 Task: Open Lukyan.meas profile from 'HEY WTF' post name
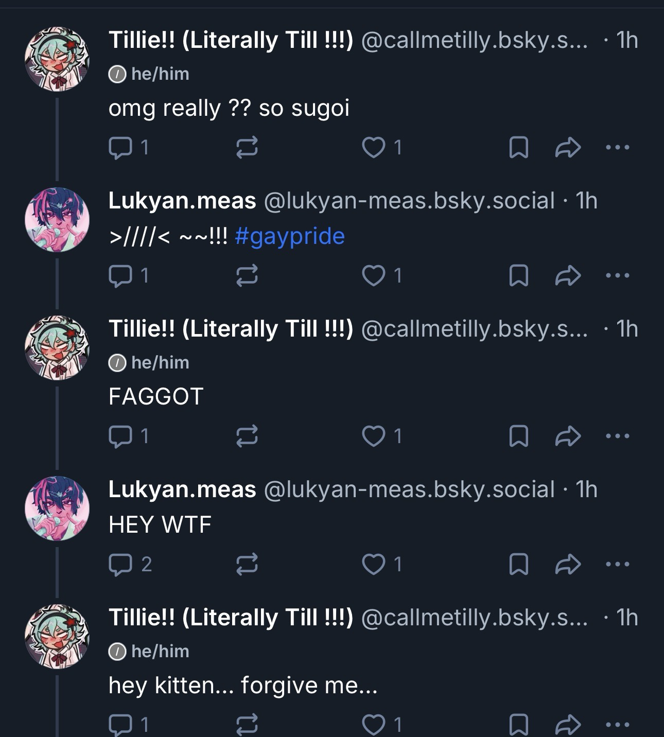(182, 489)
